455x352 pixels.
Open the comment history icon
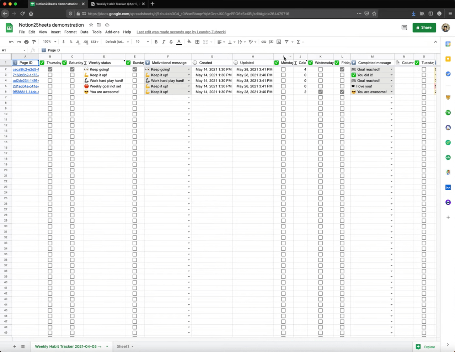(x=404, y=27)
